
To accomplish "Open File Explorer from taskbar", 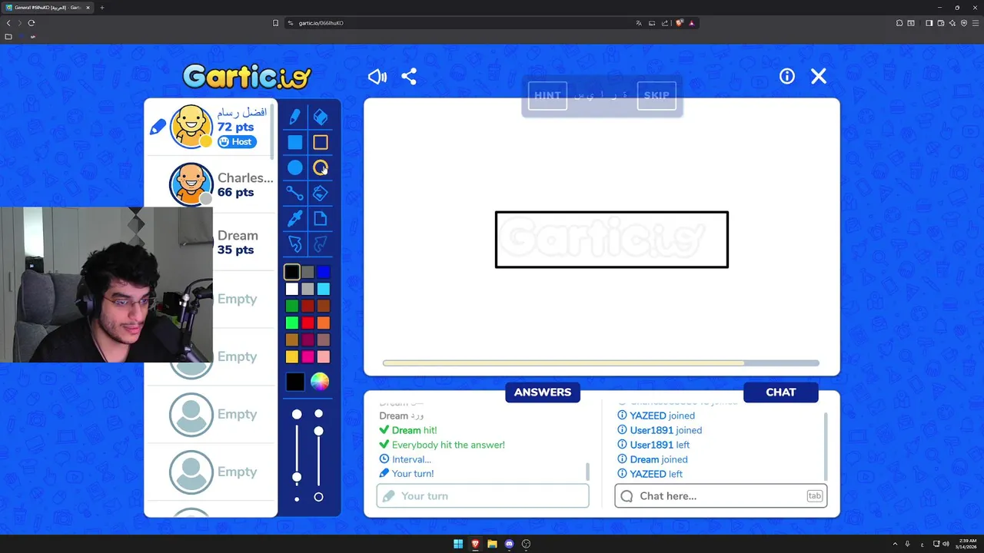I will [492, 544].
